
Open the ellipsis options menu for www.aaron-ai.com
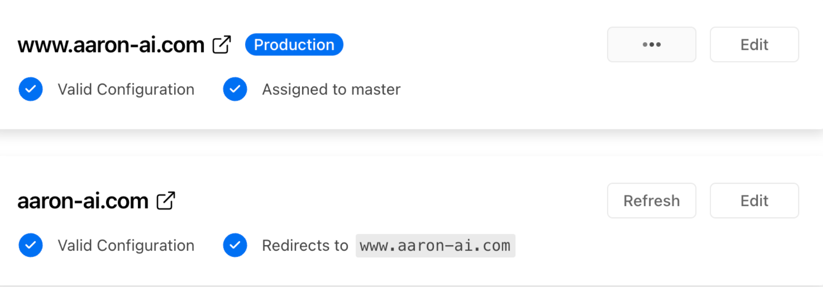(652, 44)
